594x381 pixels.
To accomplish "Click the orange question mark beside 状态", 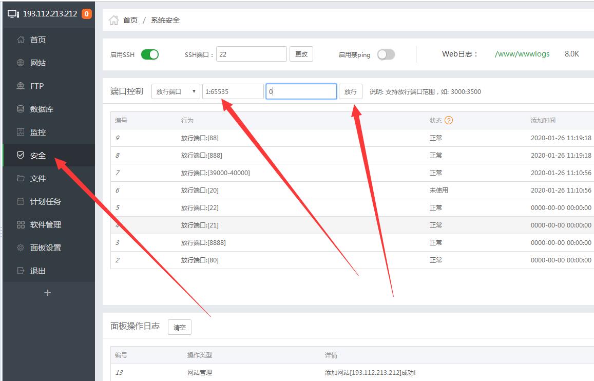I will click(449, 121).
